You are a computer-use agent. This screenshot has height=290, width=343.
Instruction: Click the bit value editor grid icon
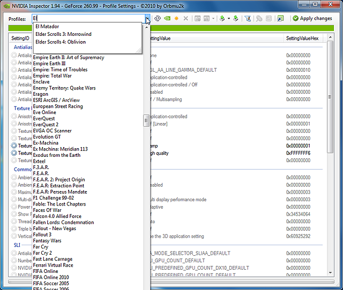(269, 19)
